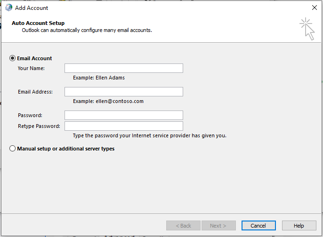
Task: Click the Auto Account Setup heading
Action: pos(38,23)
